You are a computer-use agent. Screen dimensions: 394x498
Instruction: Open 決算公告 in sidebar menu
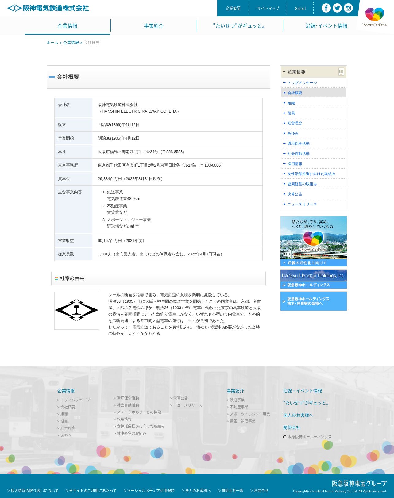tap(313, 194)
